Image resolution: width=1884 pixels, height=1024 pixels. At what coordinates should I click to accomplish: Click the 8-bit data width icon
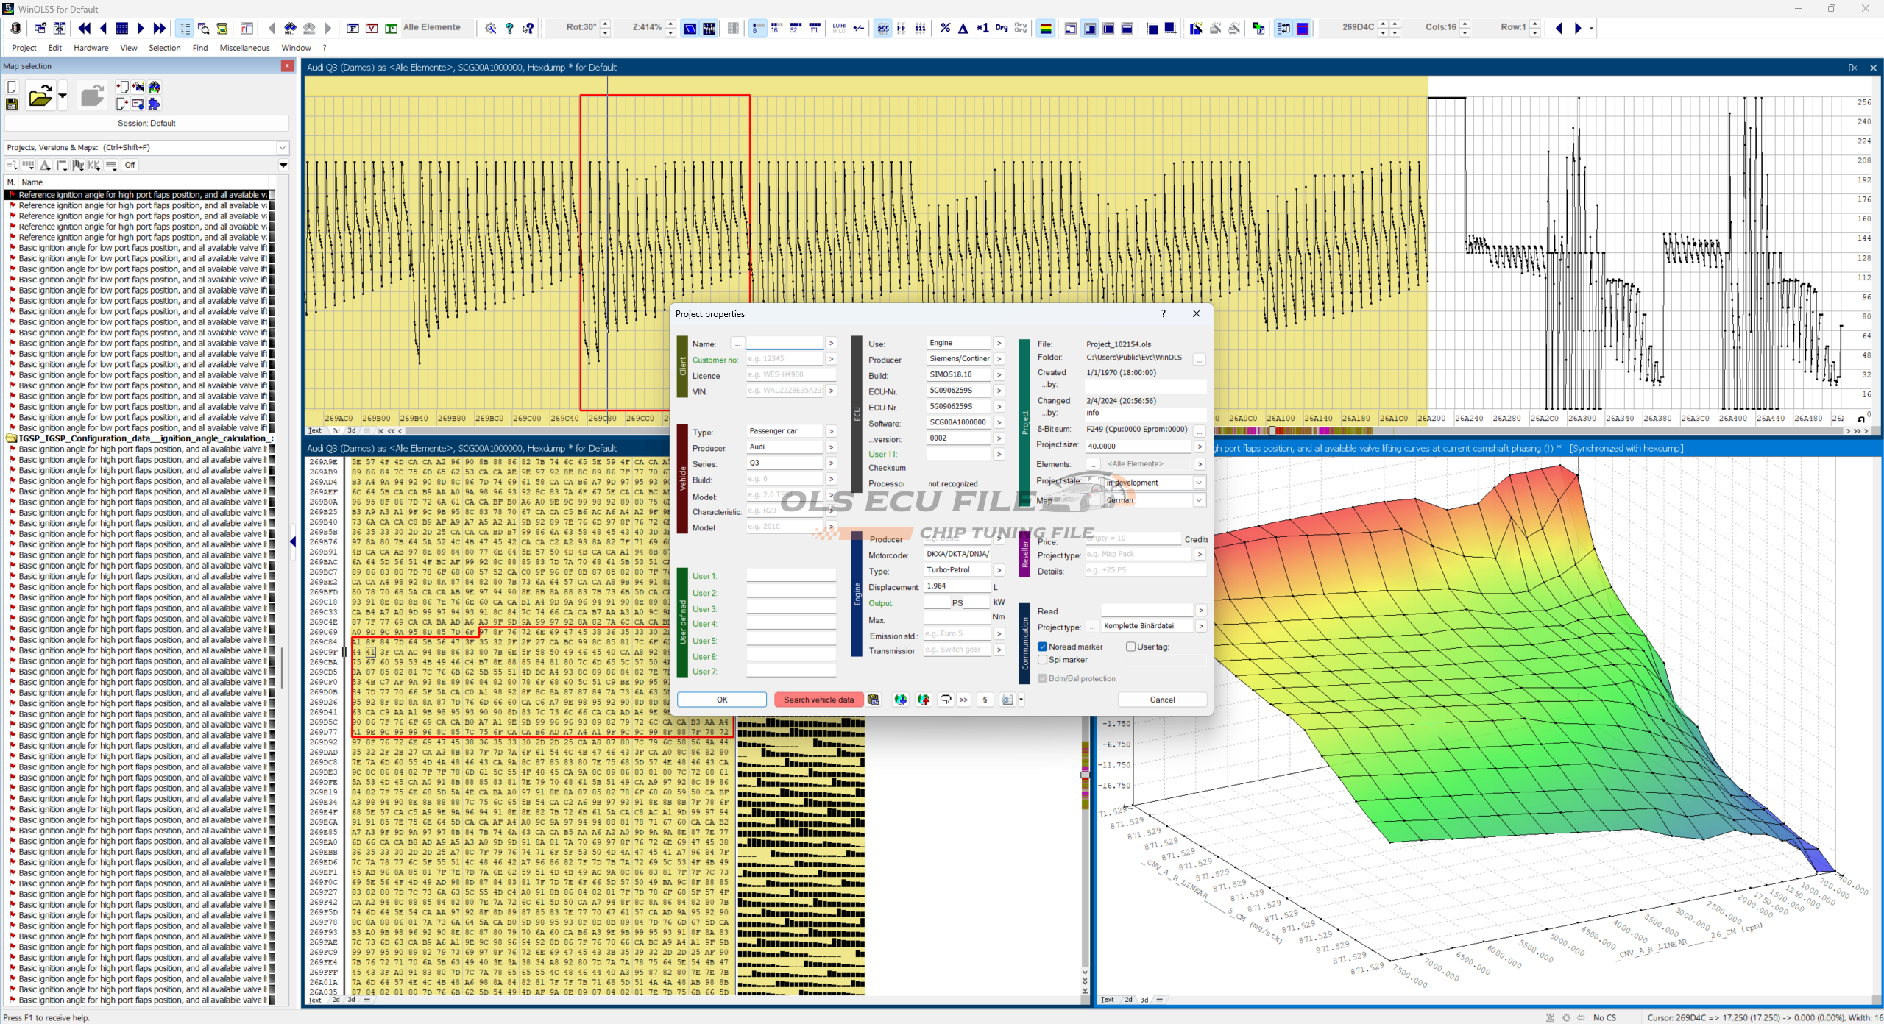coord(757,28)
